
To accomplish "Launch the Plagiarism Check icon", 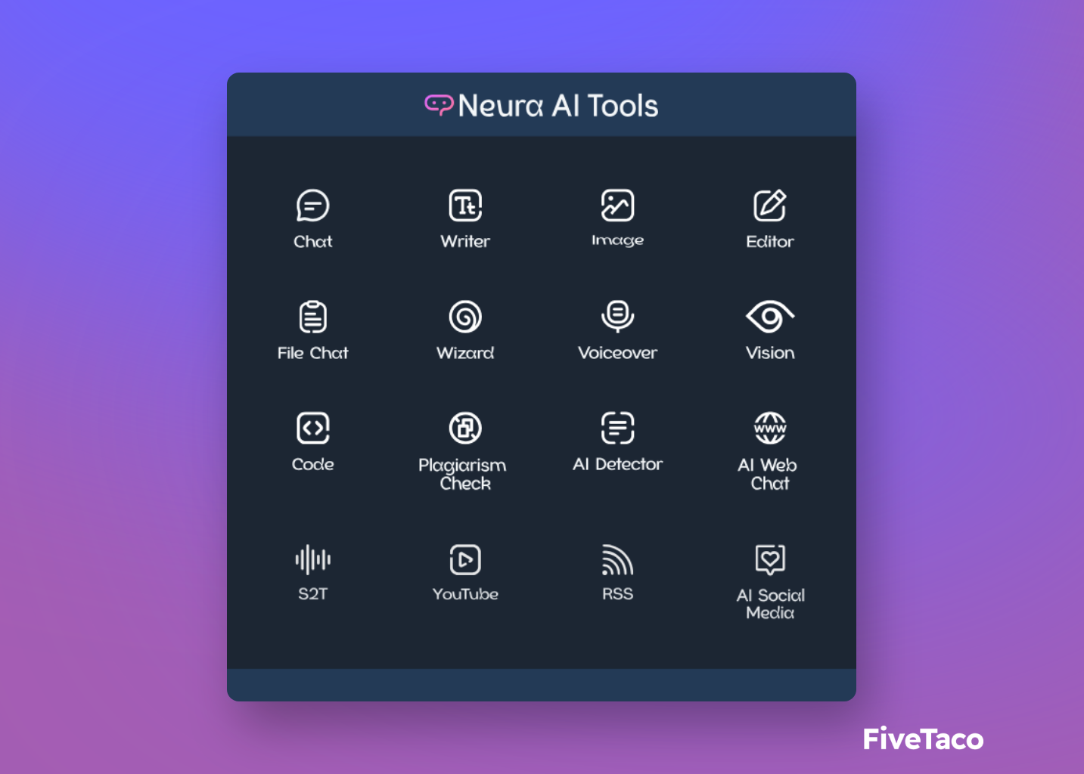I will (465, 429).
